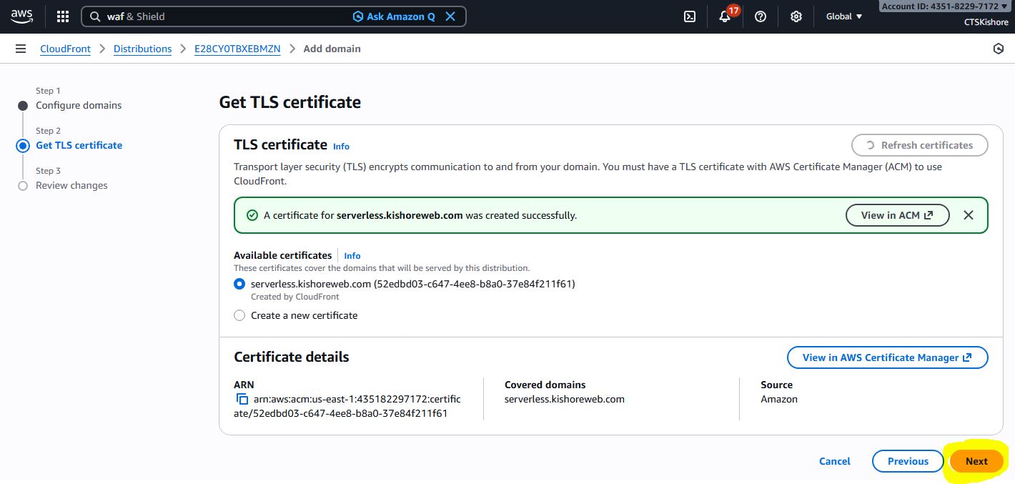Viewport: 1015px width, 484px height.
Task: Select the serverless.kishoreweb.com certificate radio
Action: click(x=239, y=284)
